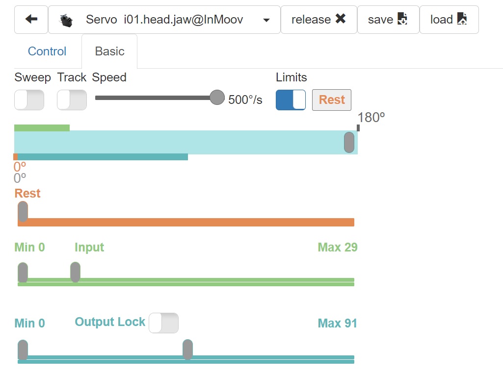Open the servo selection dropdown
Viewport: 503px width, 375px height.
265,20
